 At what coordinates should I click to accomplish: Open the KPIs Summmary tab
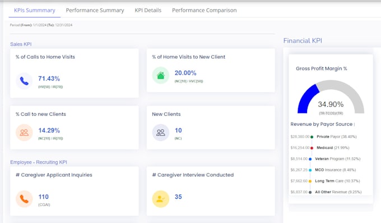tap(35, 11)
